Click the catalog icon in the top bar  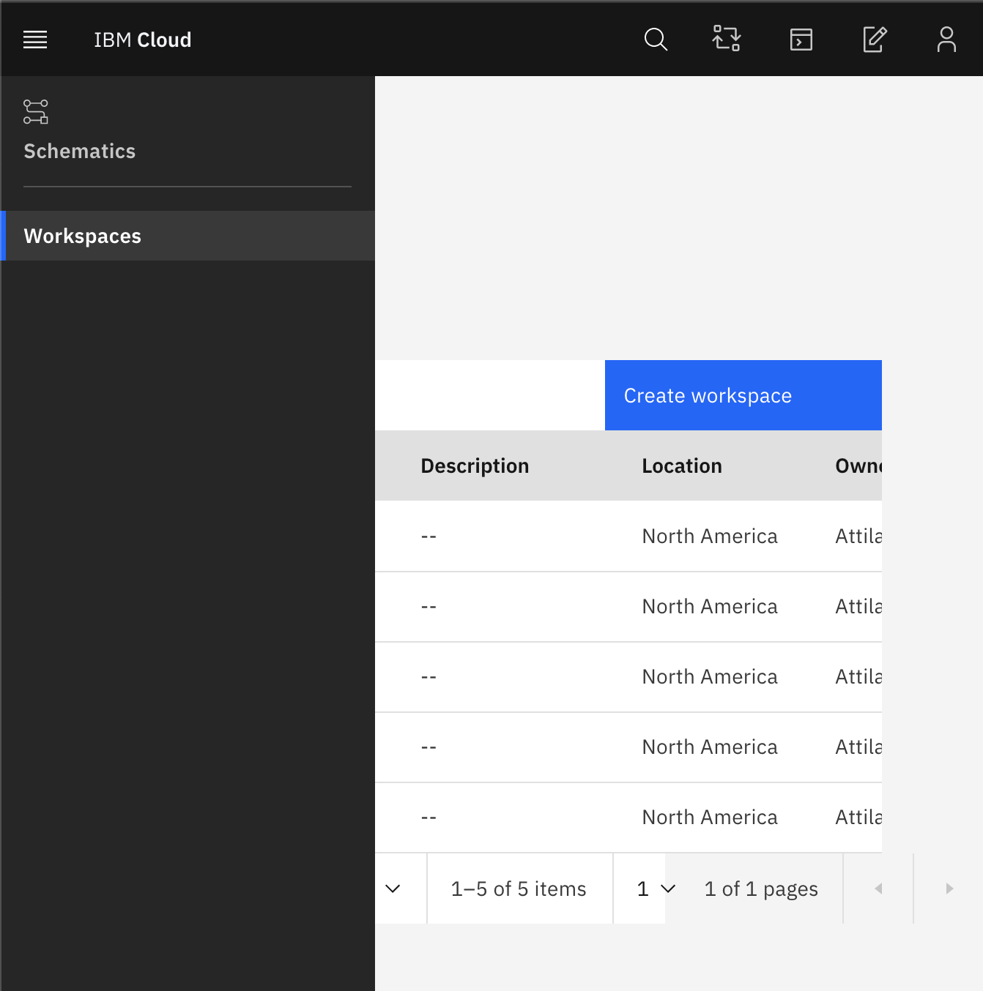point(727,40)
